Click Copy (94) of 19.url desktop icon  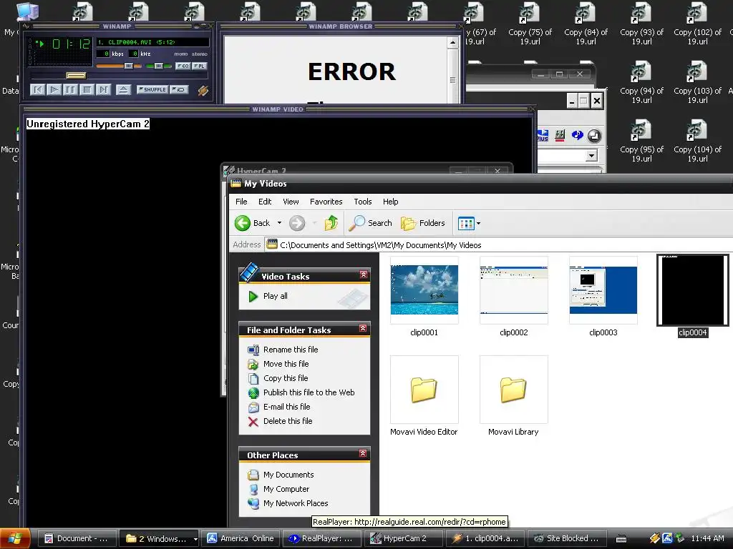click(x=641, y=81)
